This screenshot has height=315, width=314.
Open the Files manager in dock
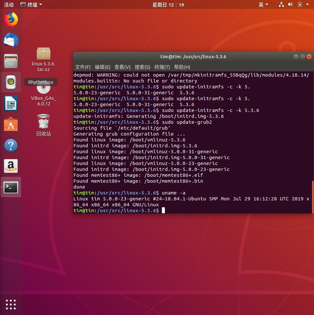click(11, 62)
